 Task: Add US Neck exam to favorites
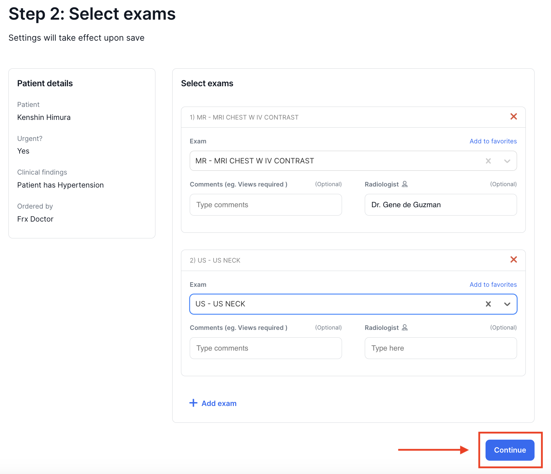[493, 285]
